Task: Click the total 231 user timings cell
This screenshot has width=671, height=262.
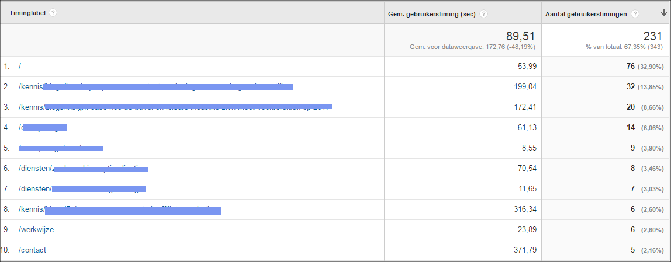Action: (606, 40)
